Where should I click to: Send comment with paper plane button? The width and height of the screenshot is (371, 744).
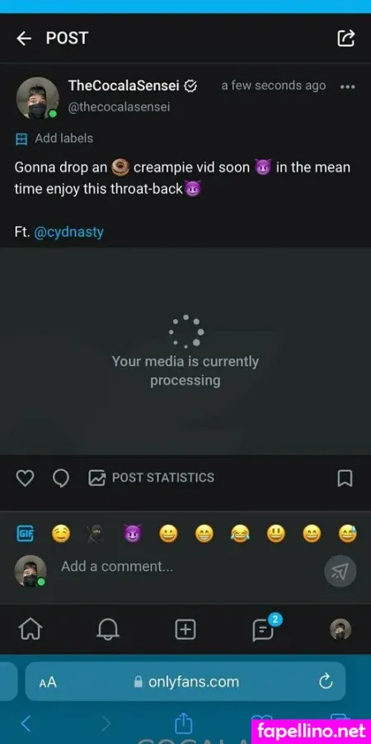pos(340,571)
